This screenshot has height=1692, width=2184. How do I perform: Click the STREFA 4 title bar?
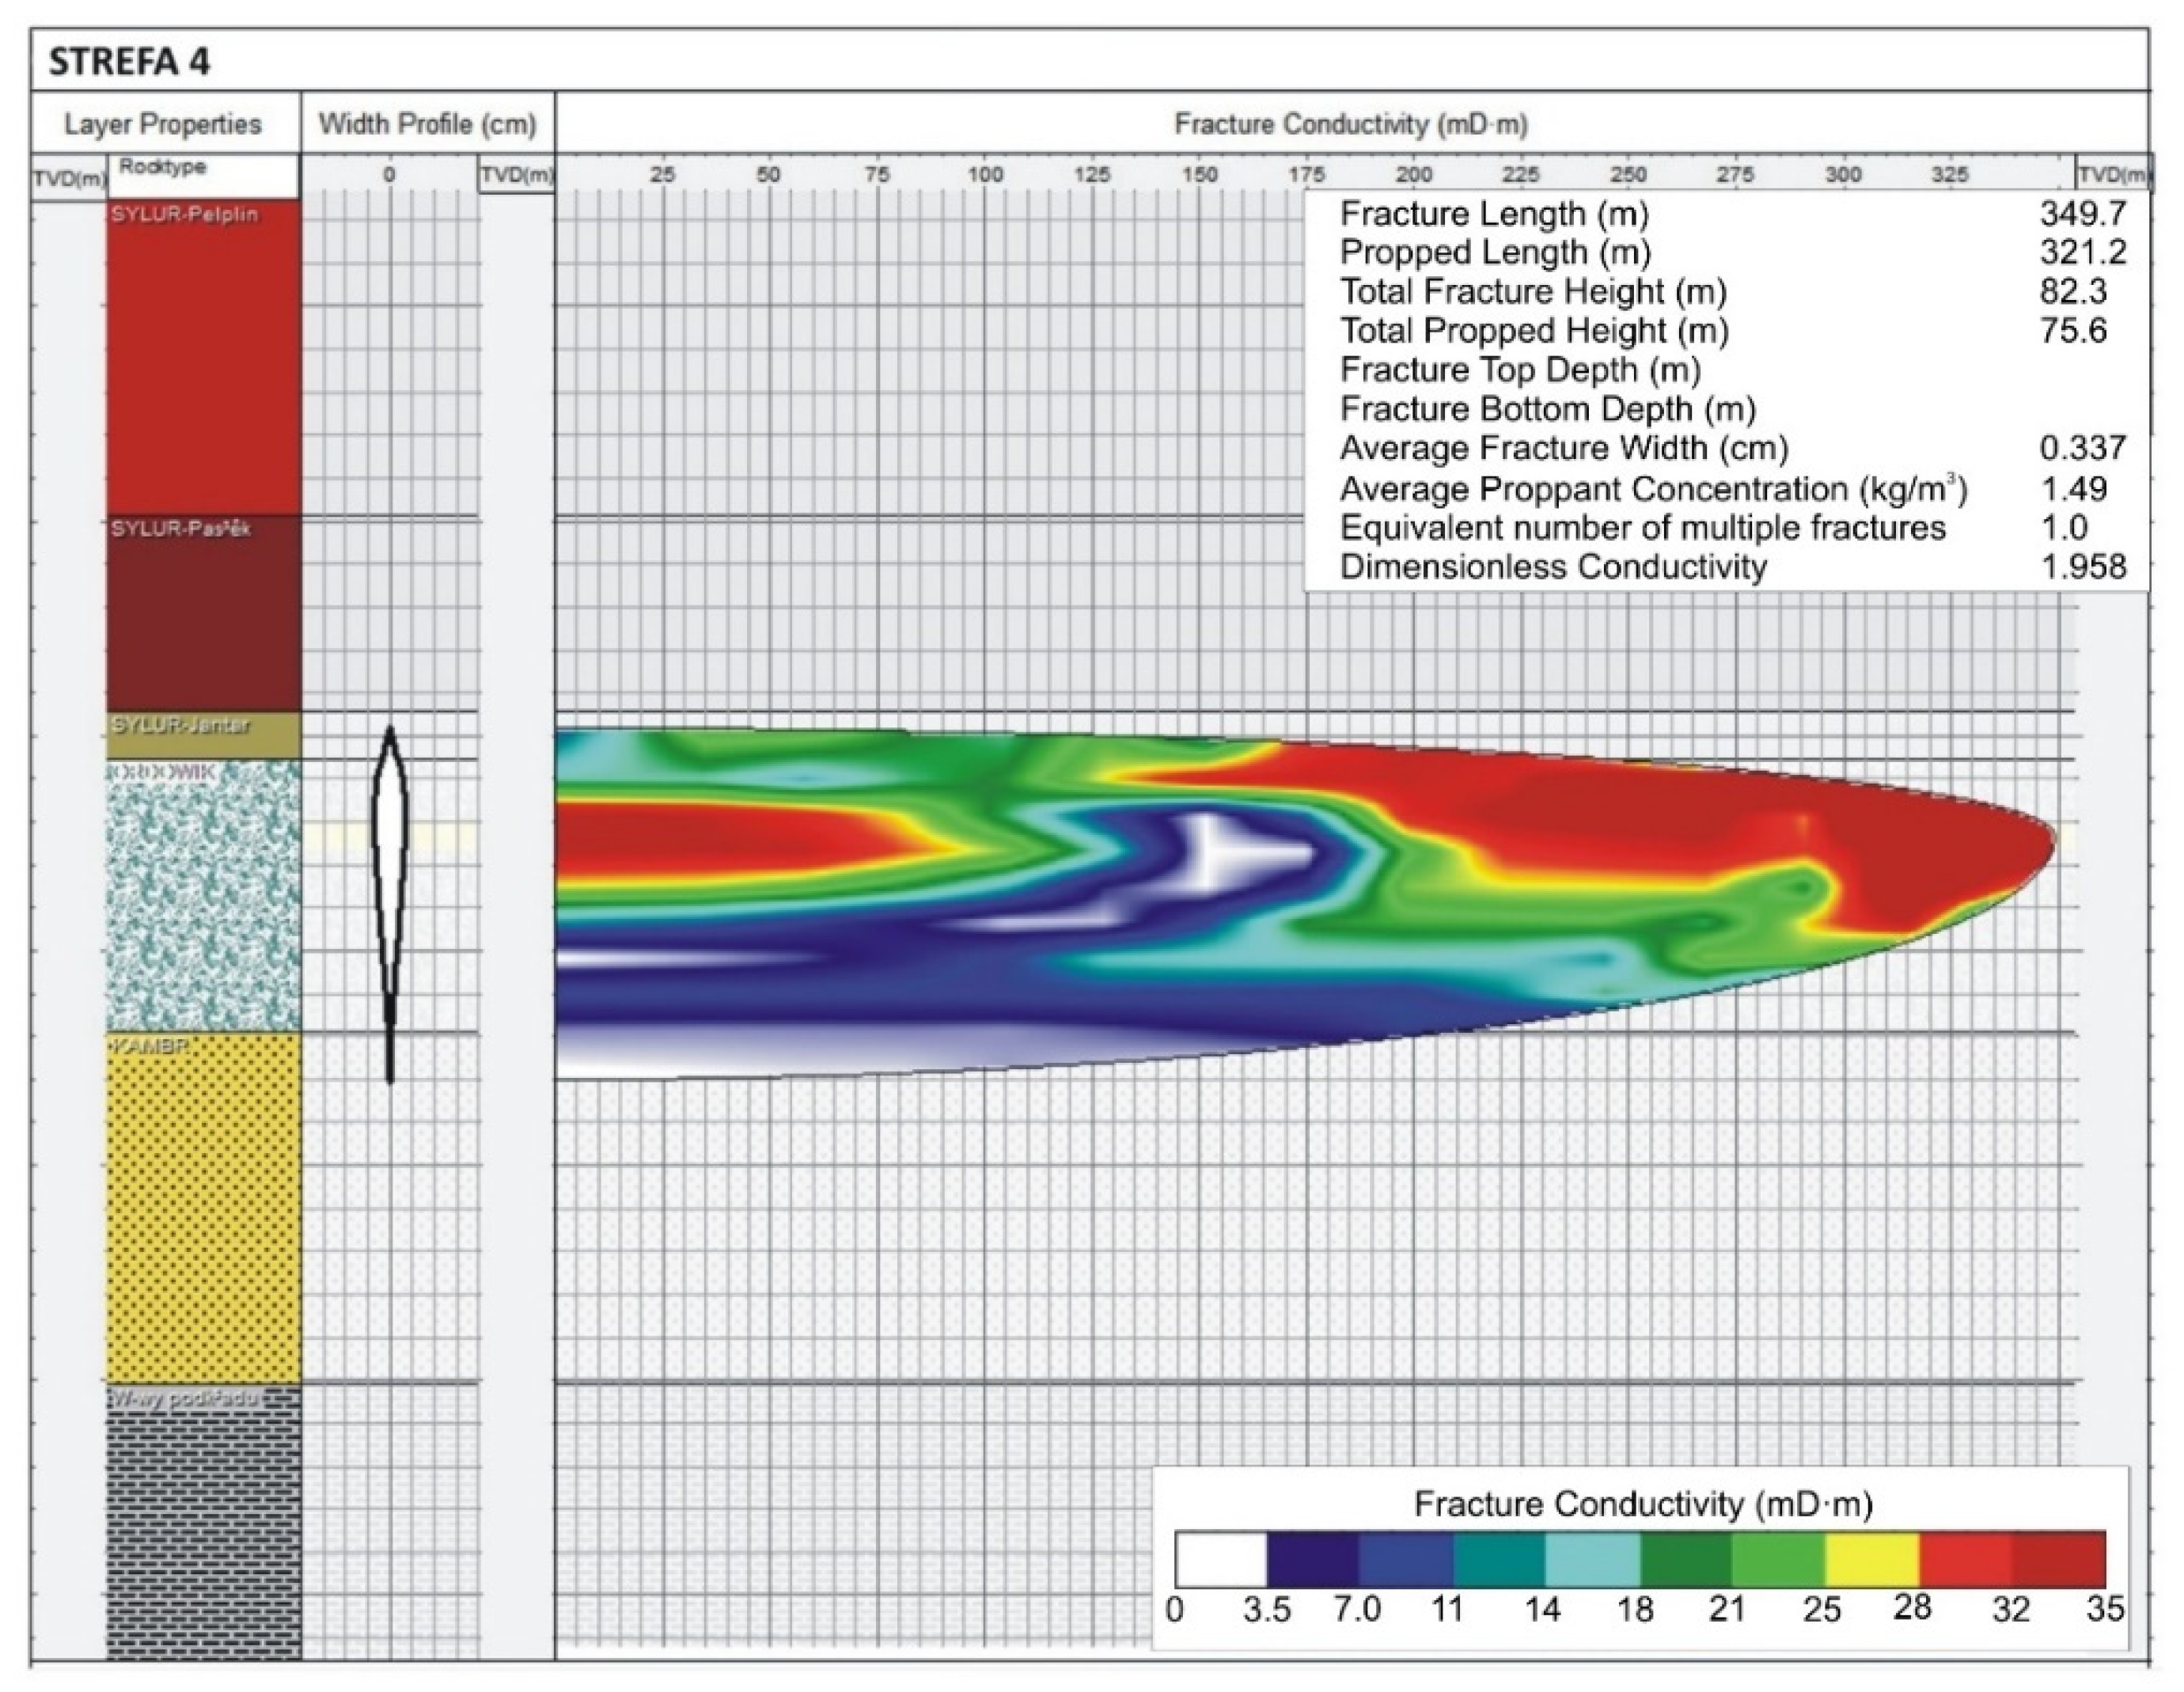click(x=130, y=62)
